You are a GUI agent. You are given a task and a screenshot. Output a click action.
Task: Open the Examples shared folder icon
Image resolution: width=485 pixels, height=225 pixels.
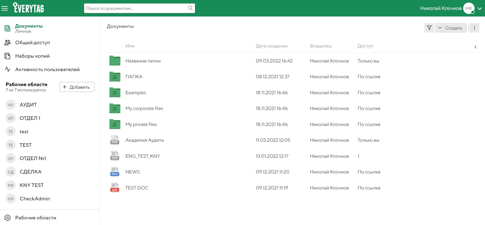pos(115,93)
